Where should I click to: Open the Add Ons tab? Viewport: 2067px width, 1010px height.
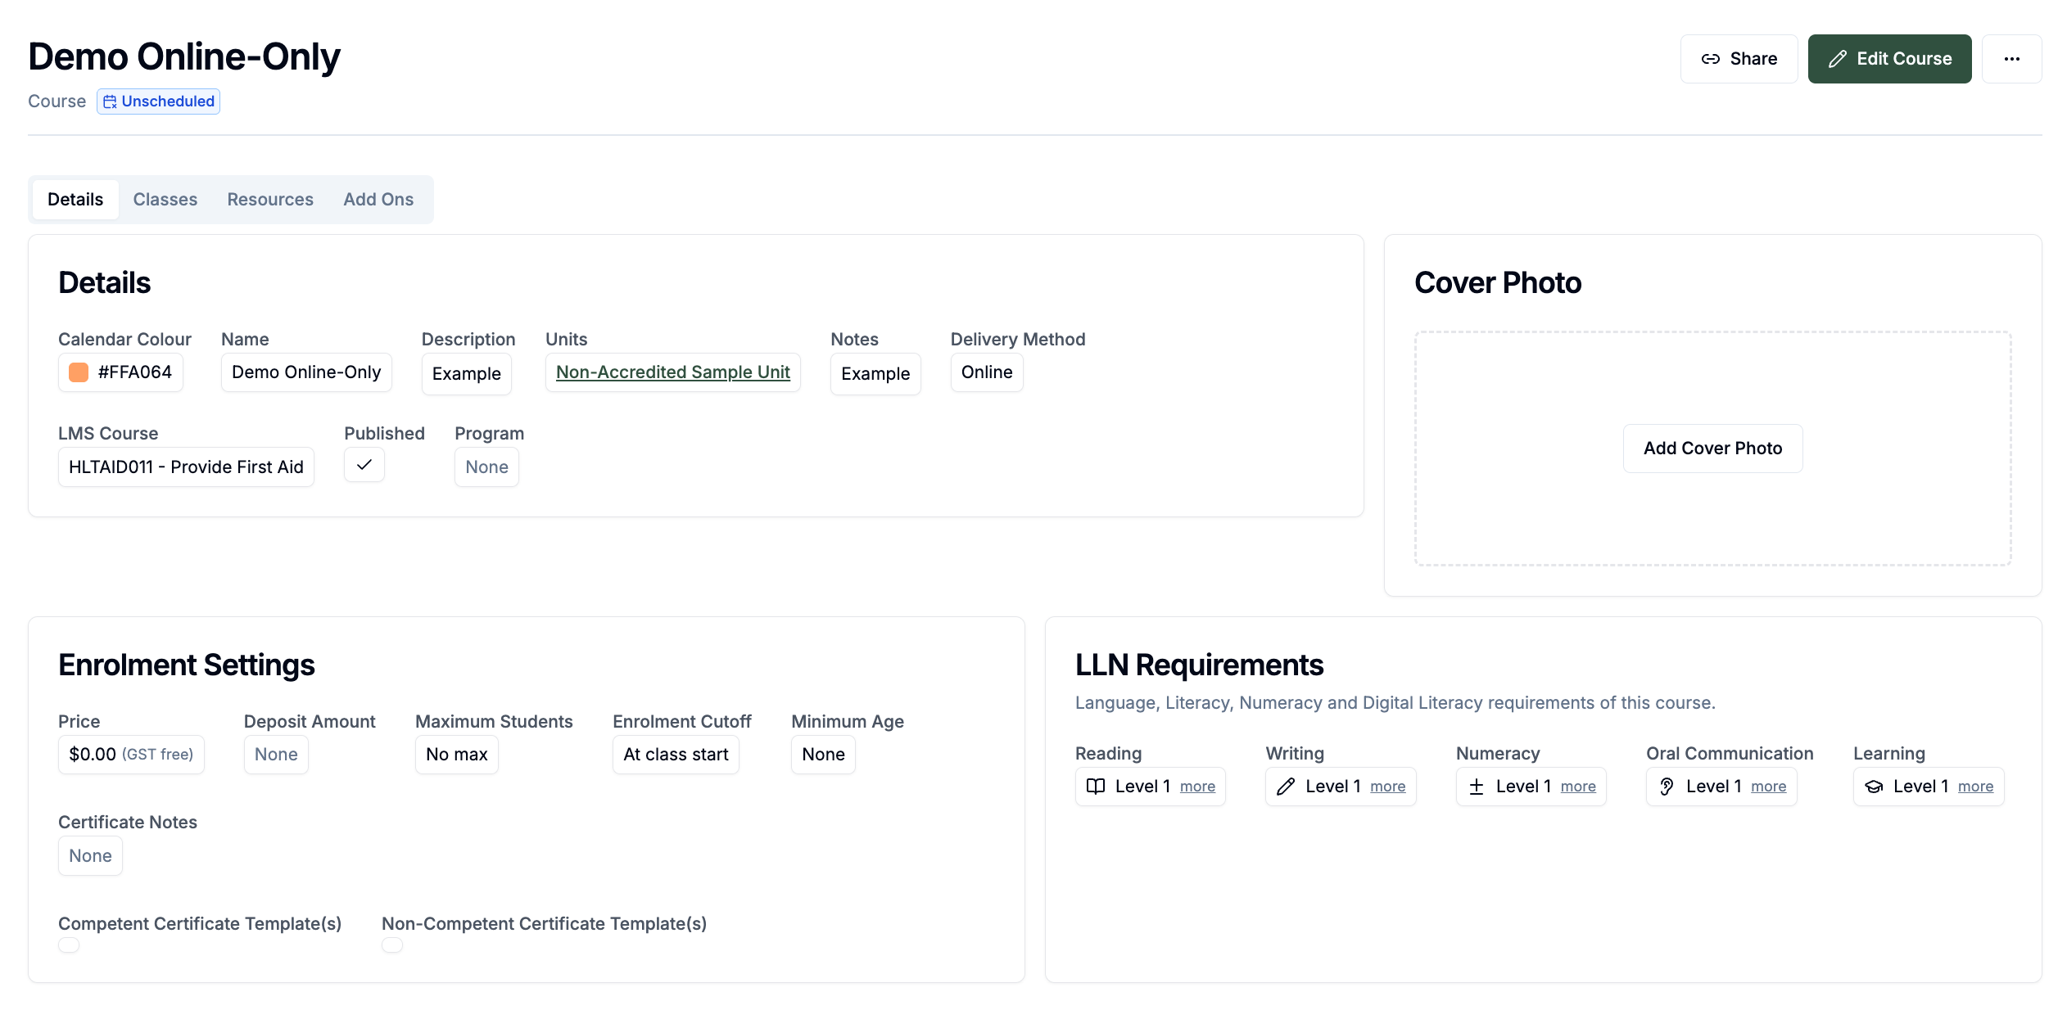(378, 200)
